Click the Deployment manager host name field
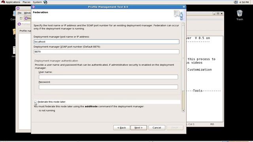The width and height of the screenshot is (253, 142). 106,42
